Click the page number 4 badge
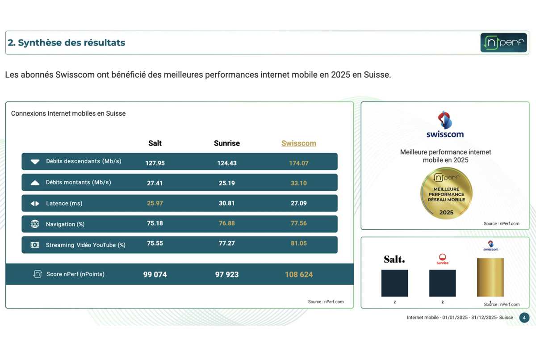This screenshot has height=352, width=536. 524,318
